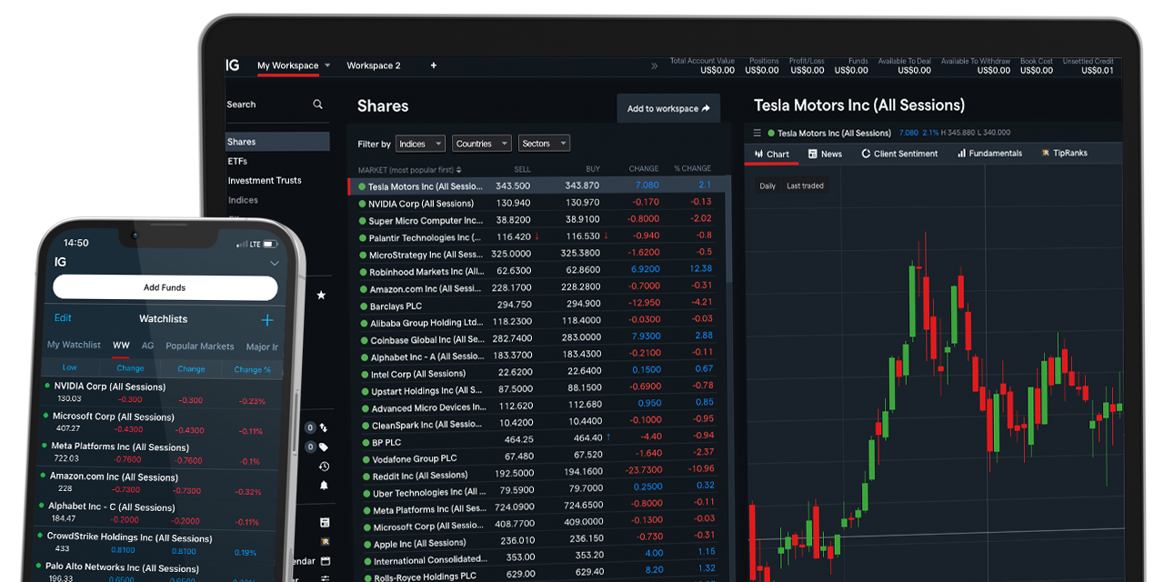Select Vodafone Group PLC row
Screen dimensions: 1164x582
click(538, 458)
